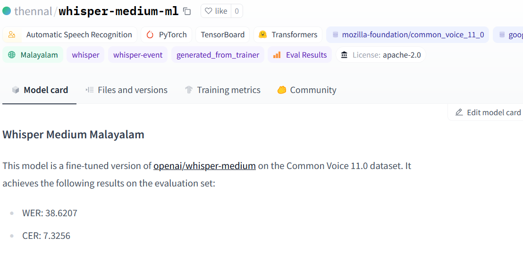523x254 pixels.
Task: Switch to the Model card tab
Action: click(x=40, y=90)
